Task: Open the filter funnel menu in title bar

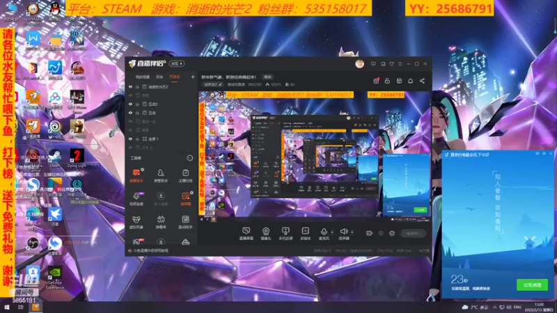Action: [x=391, y=64]
